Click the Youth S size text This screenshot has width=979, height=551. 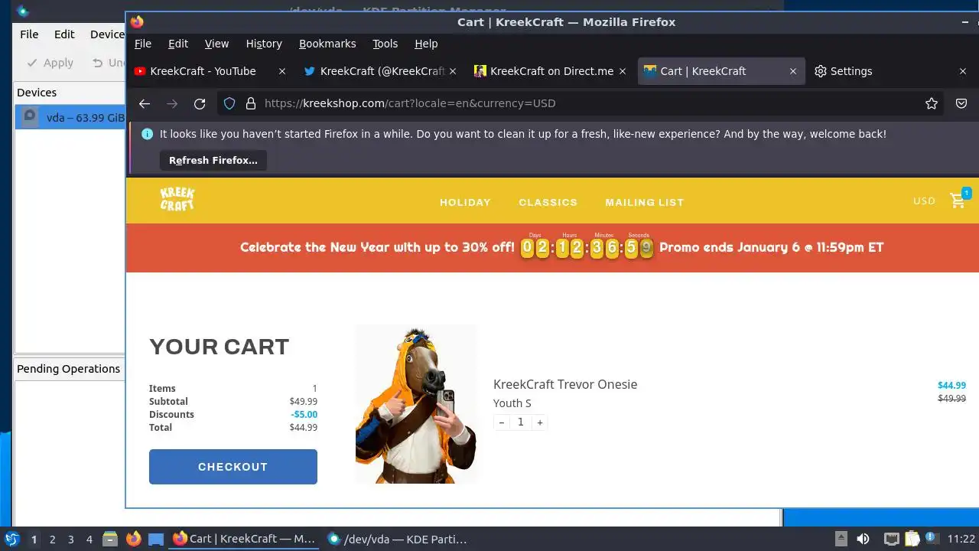tap(512, 403)
